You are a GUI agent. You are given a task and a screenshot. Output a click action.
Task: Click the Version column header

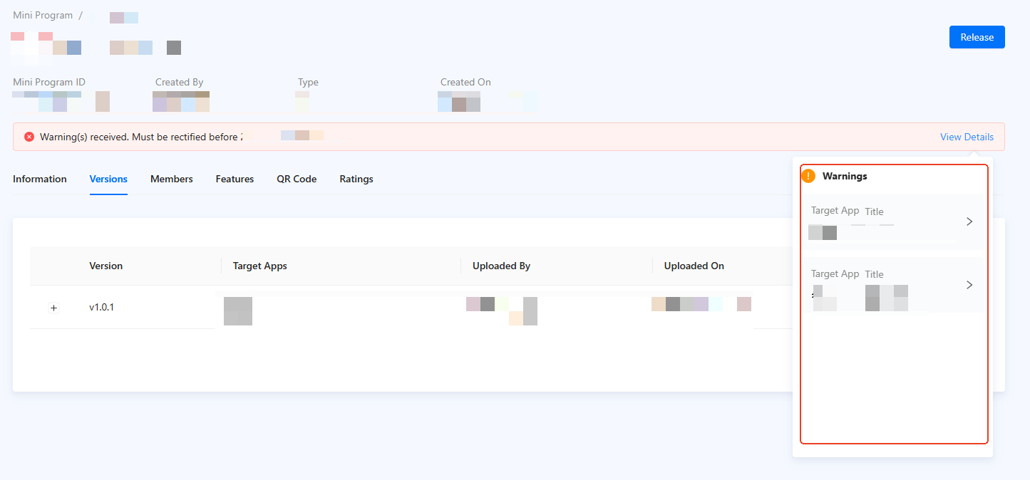(x=105, y=266)
